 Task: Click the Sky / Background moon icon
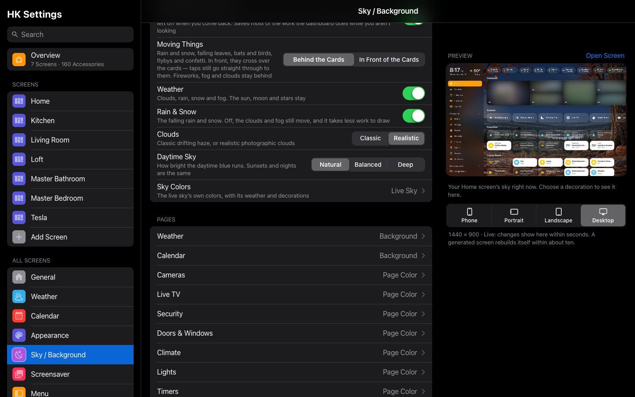tap(19, 355)
